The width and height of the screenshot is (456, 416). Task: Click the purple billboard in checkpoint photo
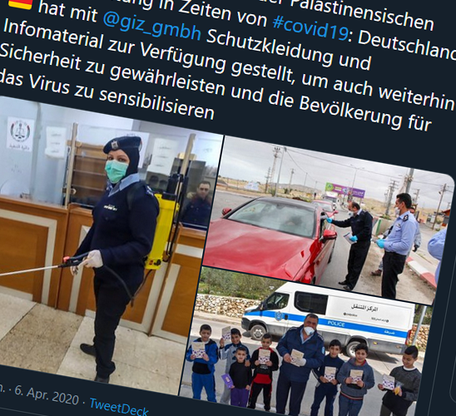coord(344,191)
